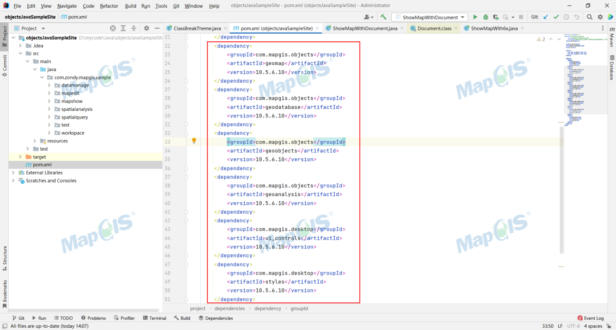Roll back changes with undo arrow
This screenshot has height=330, width=616.
coord(577,17)
